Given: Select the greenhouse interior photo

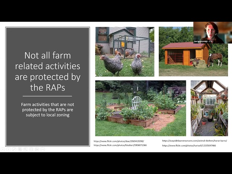Looking at the screenshot, I should click(x=209, y=108).
